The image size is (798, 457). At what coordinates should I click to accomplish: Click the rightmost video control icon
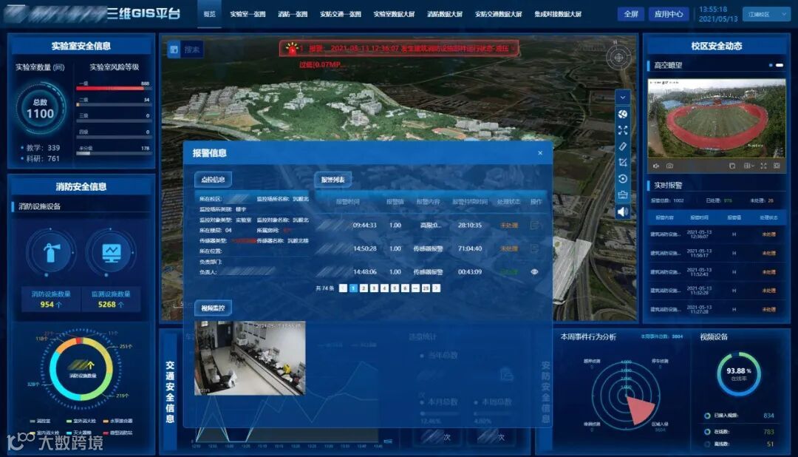[777, 166]
